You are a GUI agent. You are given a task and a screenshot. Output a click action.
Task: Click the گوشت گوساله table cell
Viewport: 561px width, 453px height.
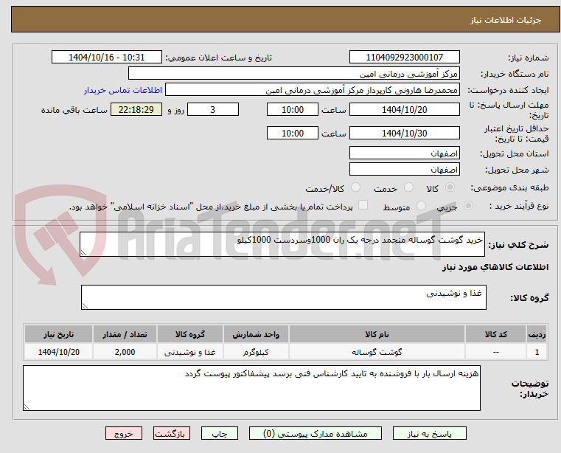pyautogui.click(x=377, y=352)
